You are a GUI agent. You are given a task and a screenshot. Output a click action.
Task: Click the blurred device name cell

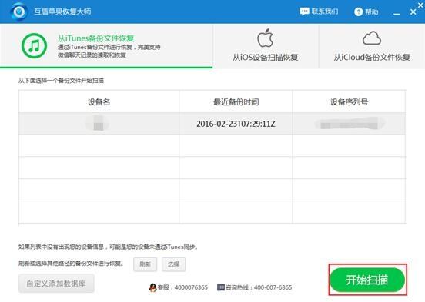(x=99, y=124)
